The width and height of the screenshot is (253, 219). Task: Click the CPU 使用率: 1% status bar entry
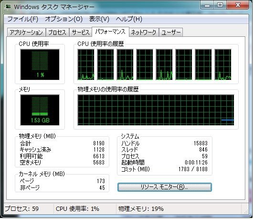click(78, 209)
